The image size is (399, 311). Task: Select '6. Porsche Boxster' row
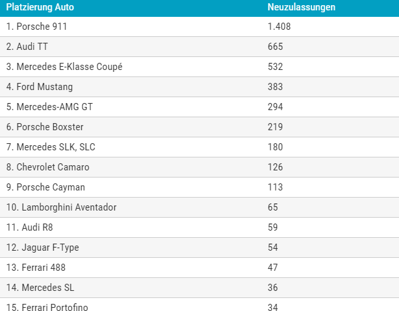(200, 127)
